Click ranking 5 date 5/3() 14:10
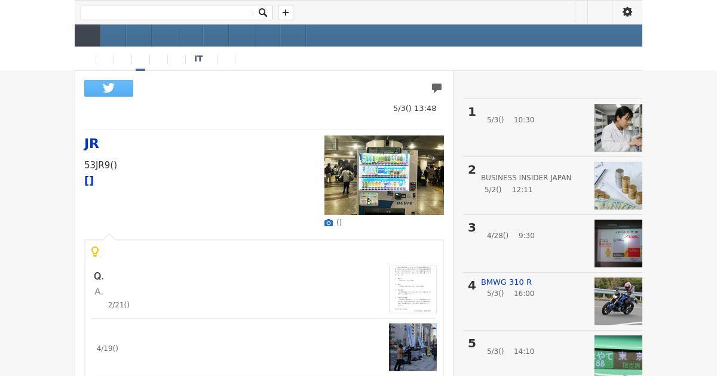 pyautogui.click(x=510, y=352)
